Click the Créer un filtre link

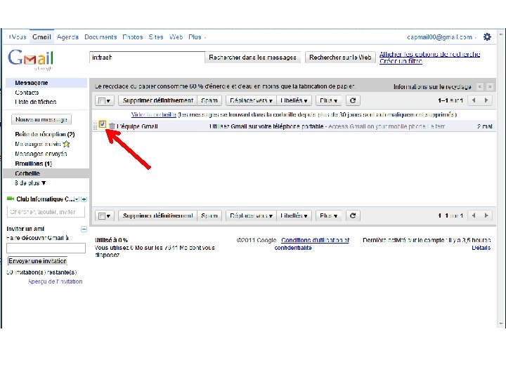[401, 61]
